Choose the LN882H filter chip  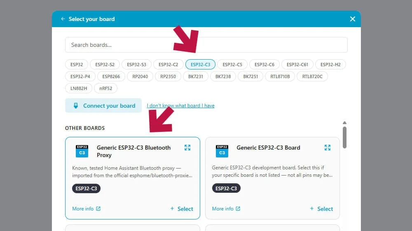coord(79,88)
